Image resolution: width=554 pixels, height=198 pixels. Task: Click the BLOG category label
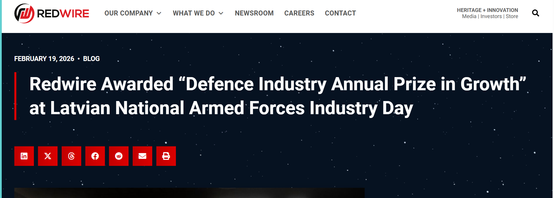[91, 59]
